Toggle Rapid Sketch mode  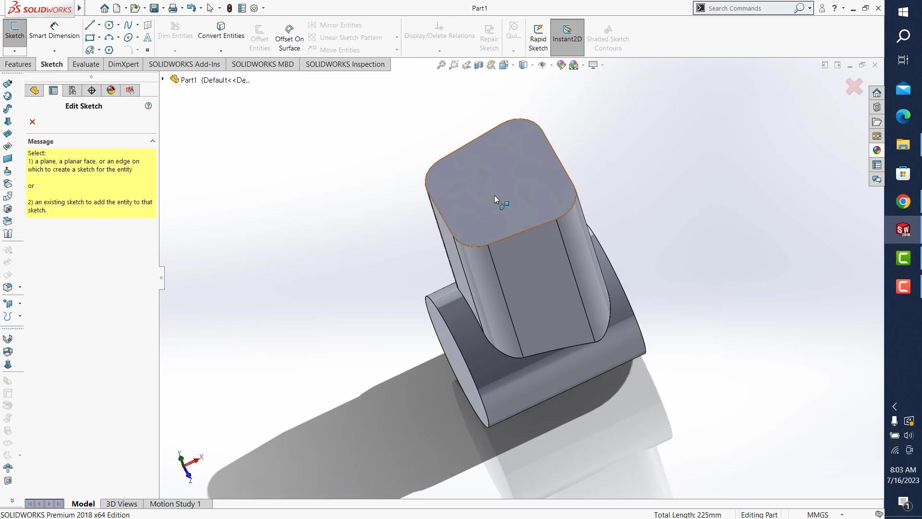pos(538,37)
